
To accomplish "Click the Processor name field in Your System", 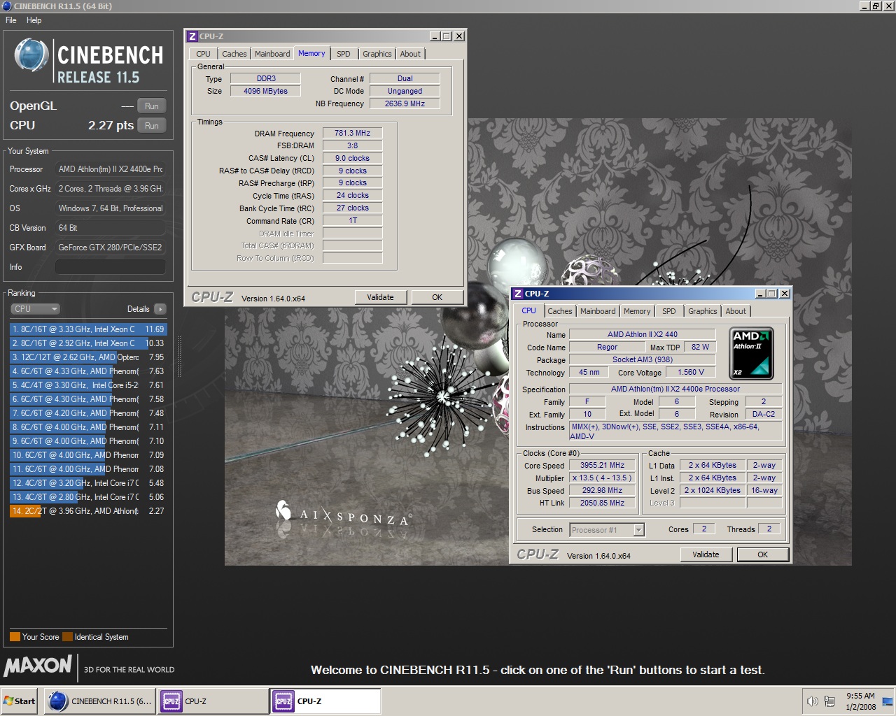I will click(x=111, y=169).
